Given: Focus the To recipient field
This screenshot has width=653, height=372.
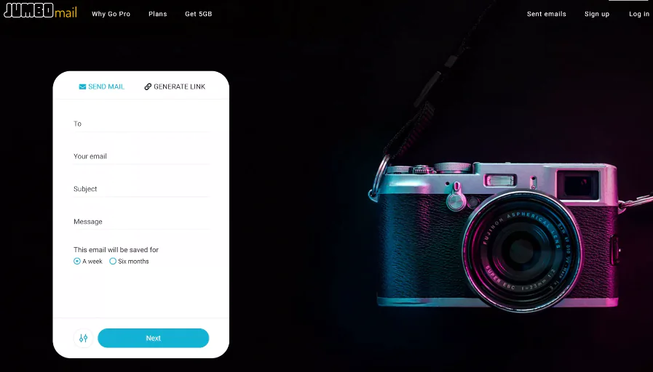Looking at the screenshot, I should click(141, 124).
